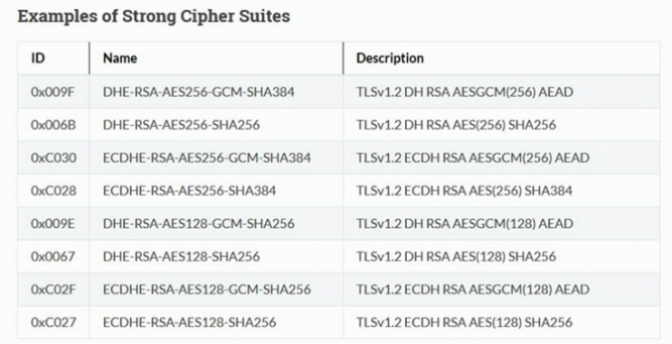Click the ID column header
This screenshot has width=672, height=344.
(37, 58)
